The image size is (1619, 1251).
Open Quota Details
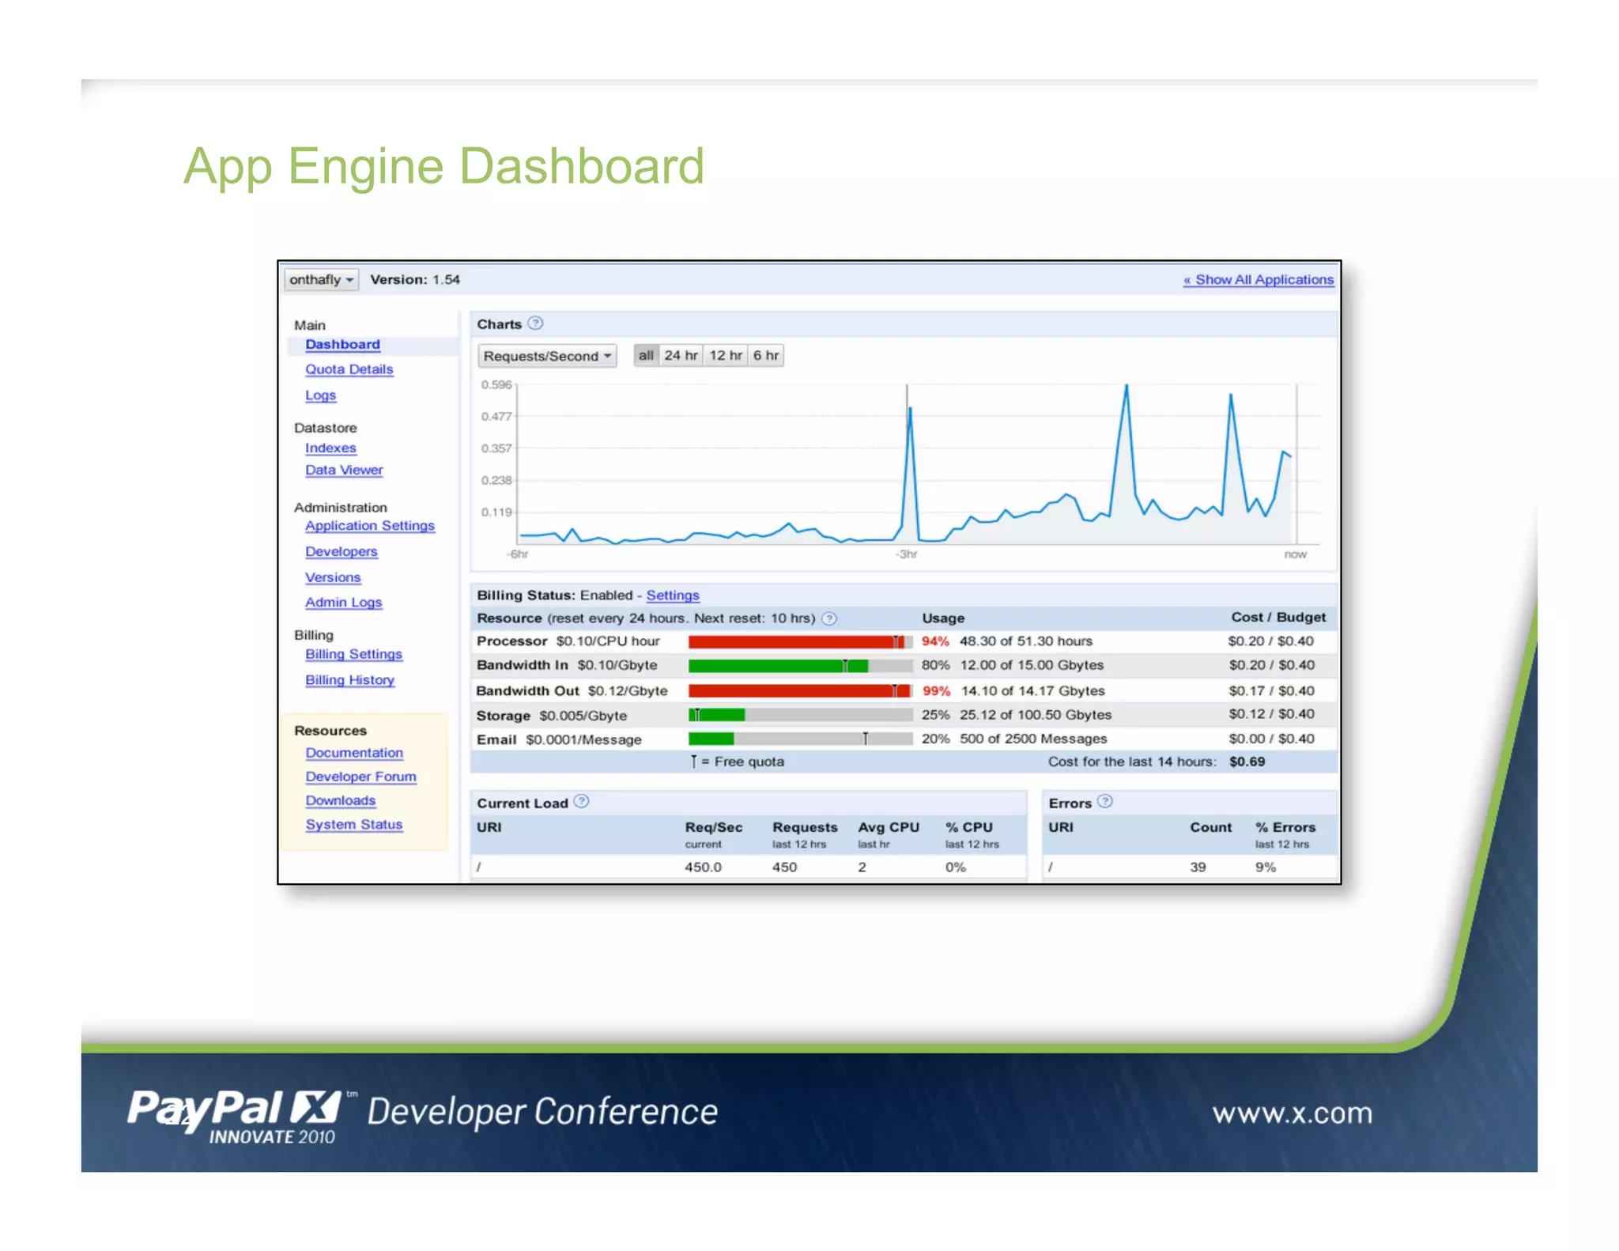pyautogui.click(x=349, y=369)
